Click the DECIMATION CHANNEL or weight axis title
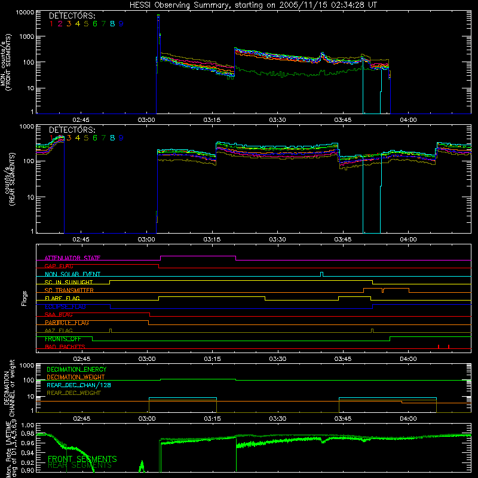The image size is (478, 478). point(9,388)
